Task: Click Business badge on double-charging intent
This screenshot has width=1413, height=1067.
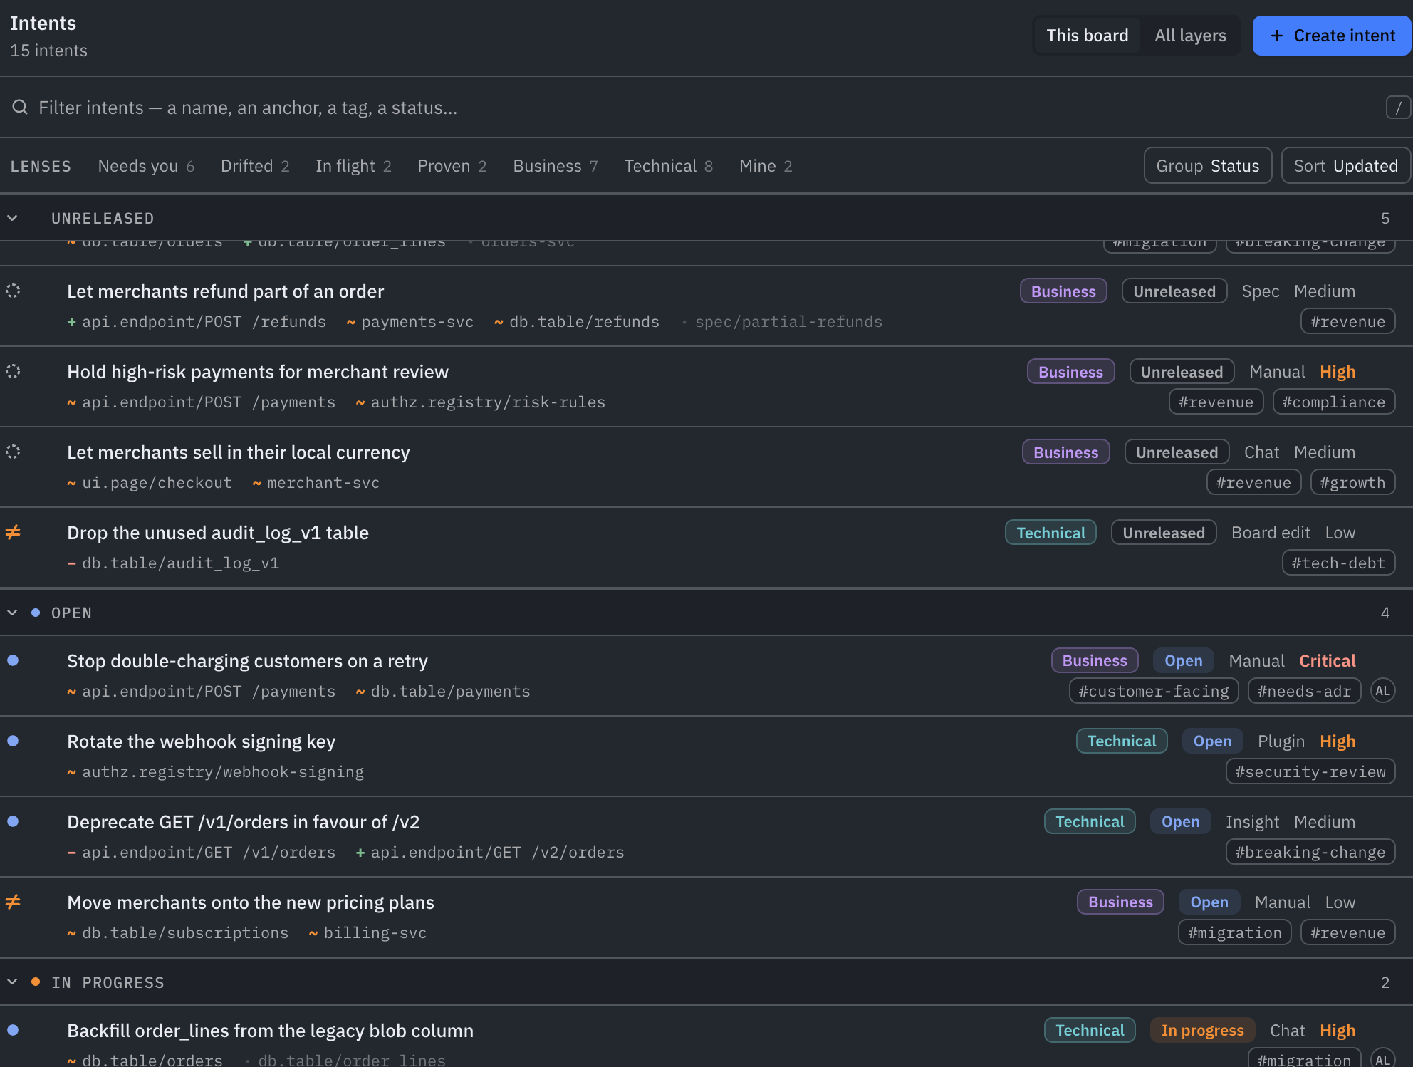Action: [1095, 660]
